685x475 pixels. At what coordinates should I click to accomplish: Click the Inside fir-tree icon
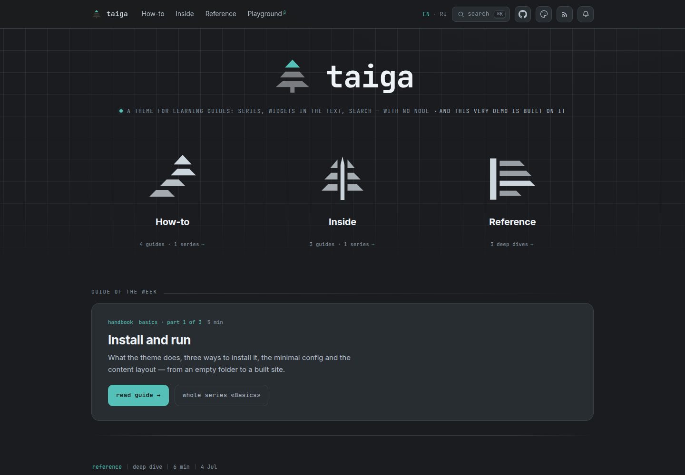pos(342,179)
